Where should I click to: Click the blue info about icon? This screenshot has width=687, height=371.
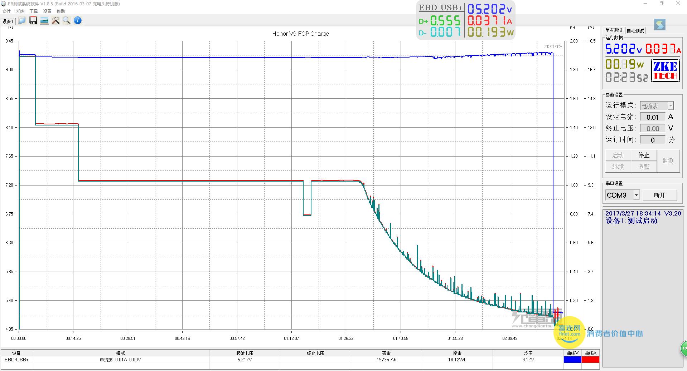coord(78,21)
